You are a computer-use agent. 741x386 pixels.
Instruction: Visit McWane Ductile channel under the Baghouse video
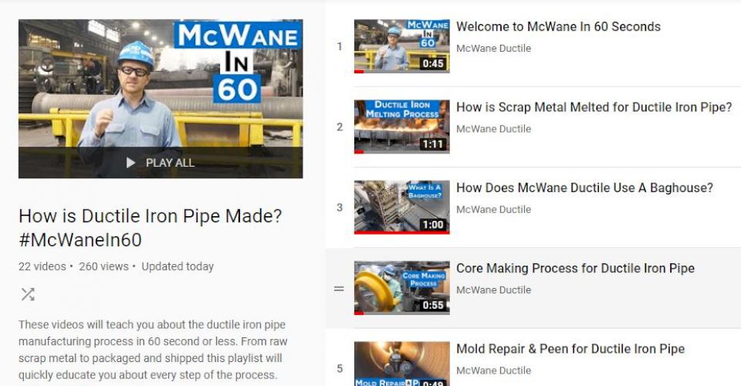click(493, 209)
